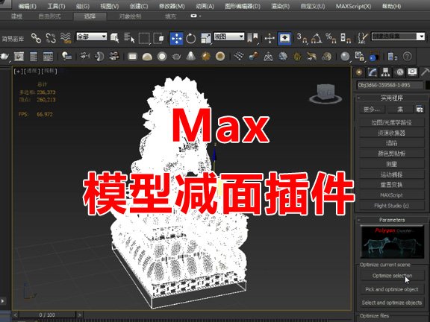430x322 pixels.
Task: Open the Motion command panel tab
Action: (399, 72)
